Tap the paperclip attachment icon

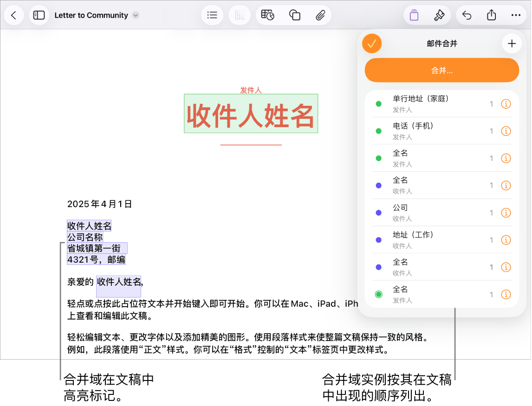[x=321, y=15]
